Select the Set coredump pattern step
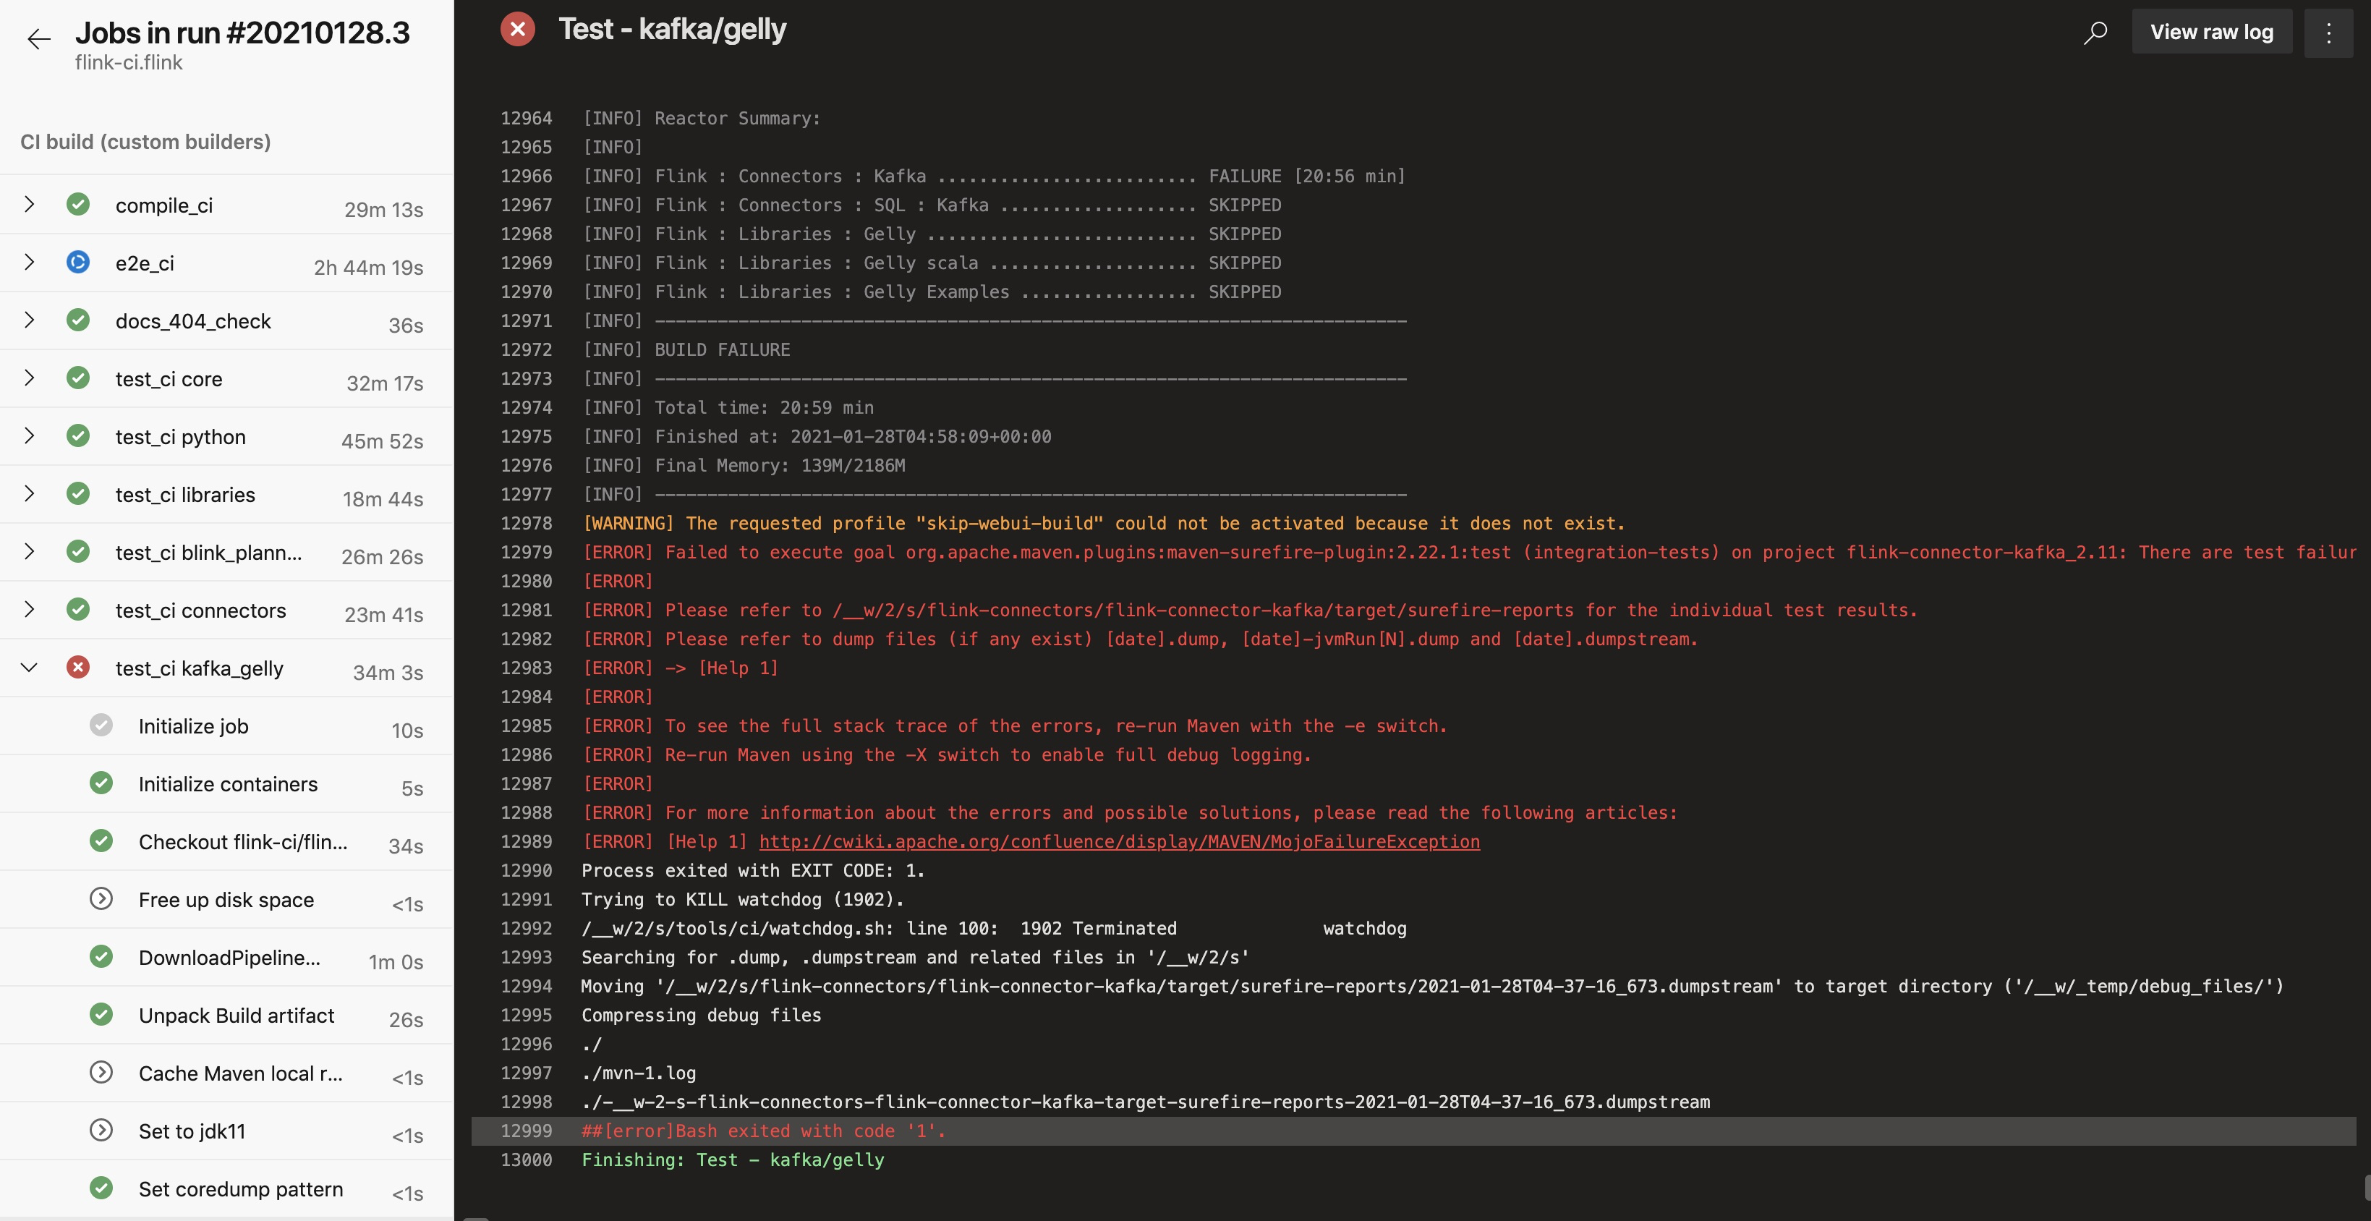This screenshot has width=2371, height=1221. pyautogui.click(x=240, y=1188)
